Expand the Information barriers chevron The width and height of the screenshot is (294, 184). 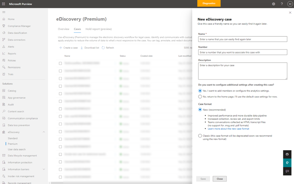tap(44, 169)
